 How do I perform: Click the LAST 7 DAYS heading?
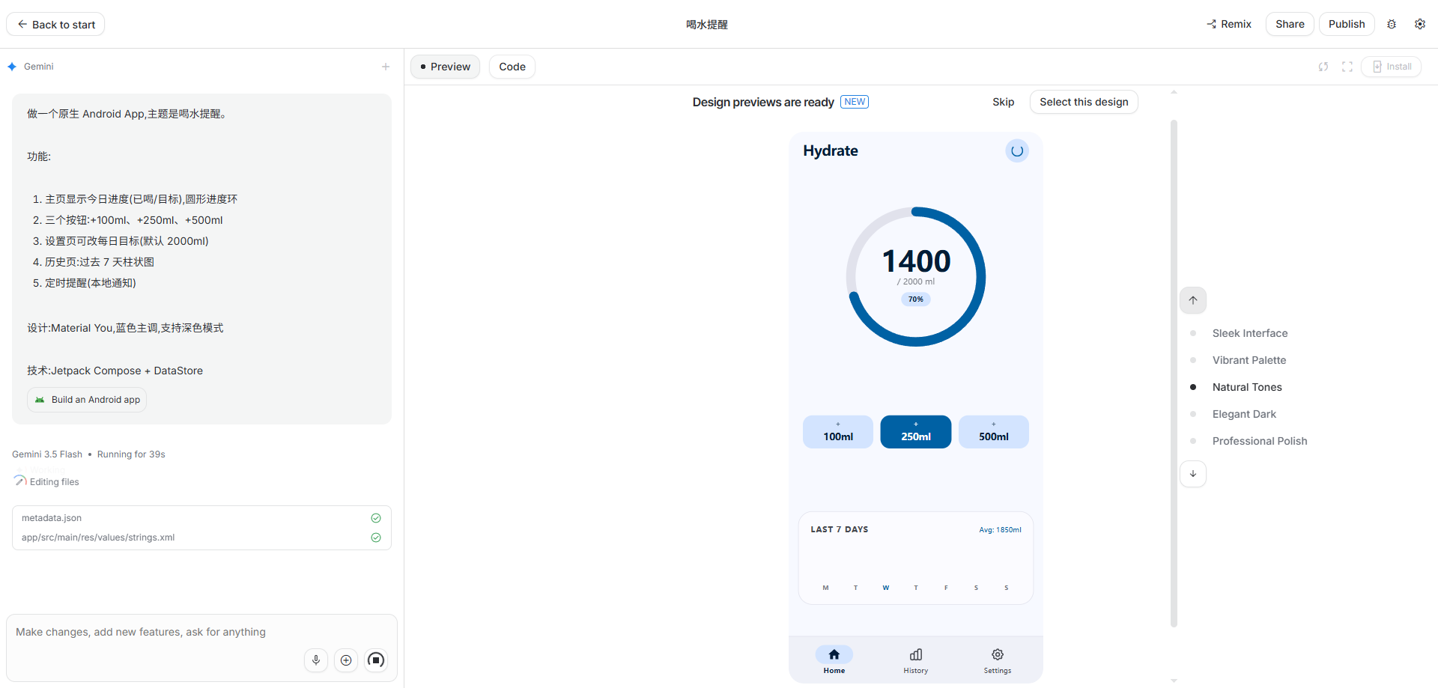coord(840,529)
